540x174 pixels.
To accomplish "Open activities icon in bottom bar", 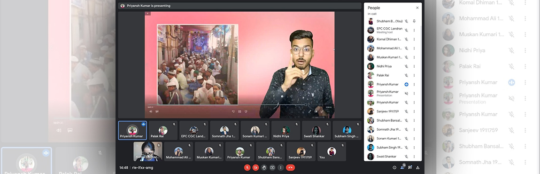I will [x=418, y=167].
